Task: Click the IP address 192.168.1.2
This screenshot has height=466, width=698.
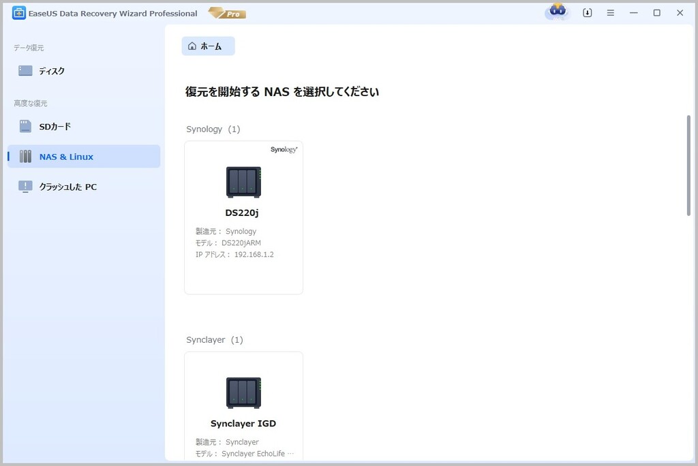Action: pos(254,255)
